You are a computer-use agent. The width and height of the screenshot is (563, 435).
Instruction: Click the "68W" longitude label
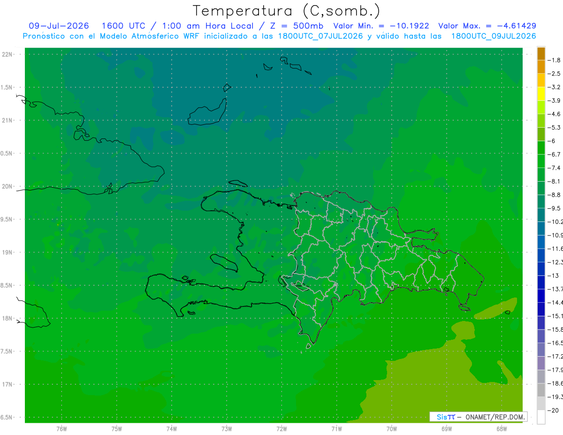pos(502,429)
